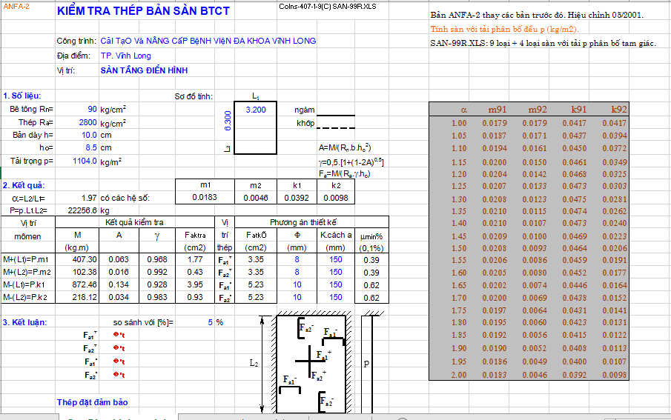Click the vertical L2 span value 6.300
This screenshot has width=671, height=420.
click(x=228, y=121)
